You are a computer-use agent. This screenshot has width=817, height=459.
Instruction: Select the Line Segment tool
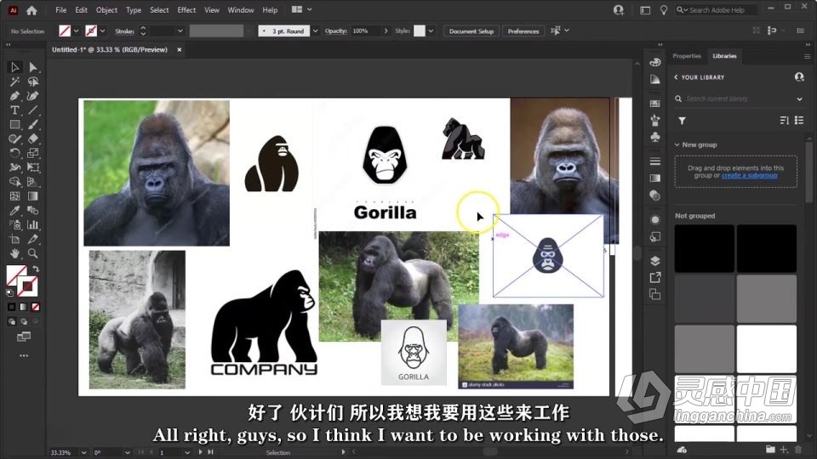pos(33,110)
